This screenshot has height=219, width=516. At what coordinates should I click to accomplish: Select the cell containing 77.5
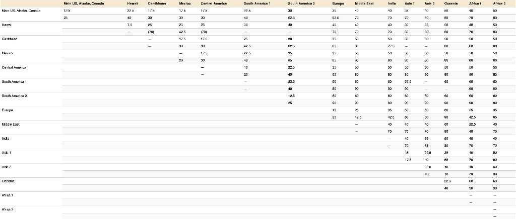click(390, 46)
